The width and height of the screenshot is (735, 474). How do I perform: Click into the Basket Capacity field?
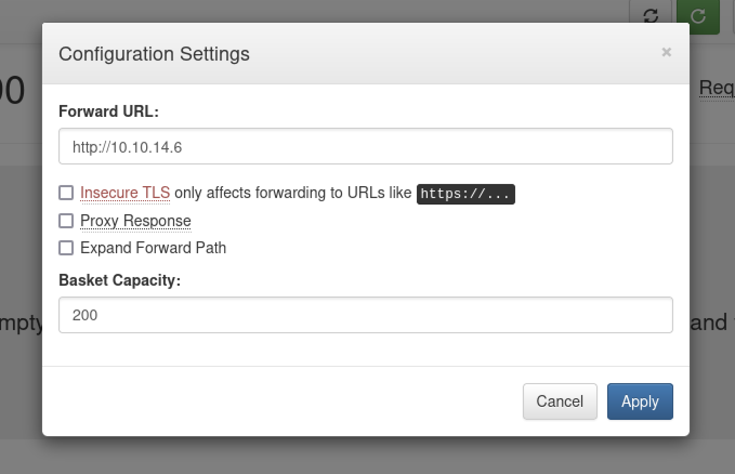point(366,315)
